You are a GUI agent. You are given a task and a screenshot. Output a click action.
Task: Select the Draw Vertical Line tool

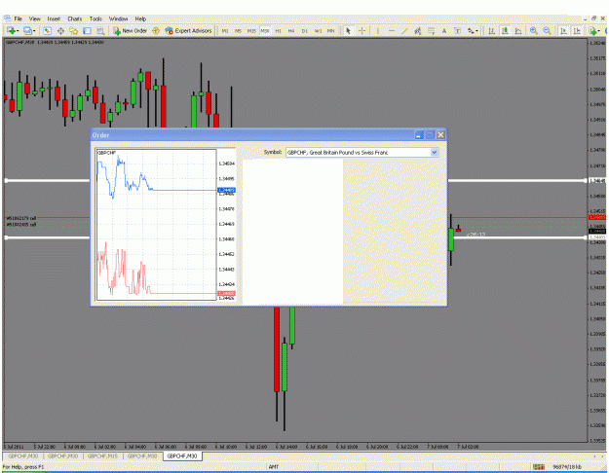tap(378, 30)
